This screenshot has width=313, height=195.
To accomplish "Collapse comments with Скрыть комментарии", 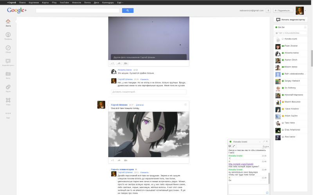I will (122, 169).
